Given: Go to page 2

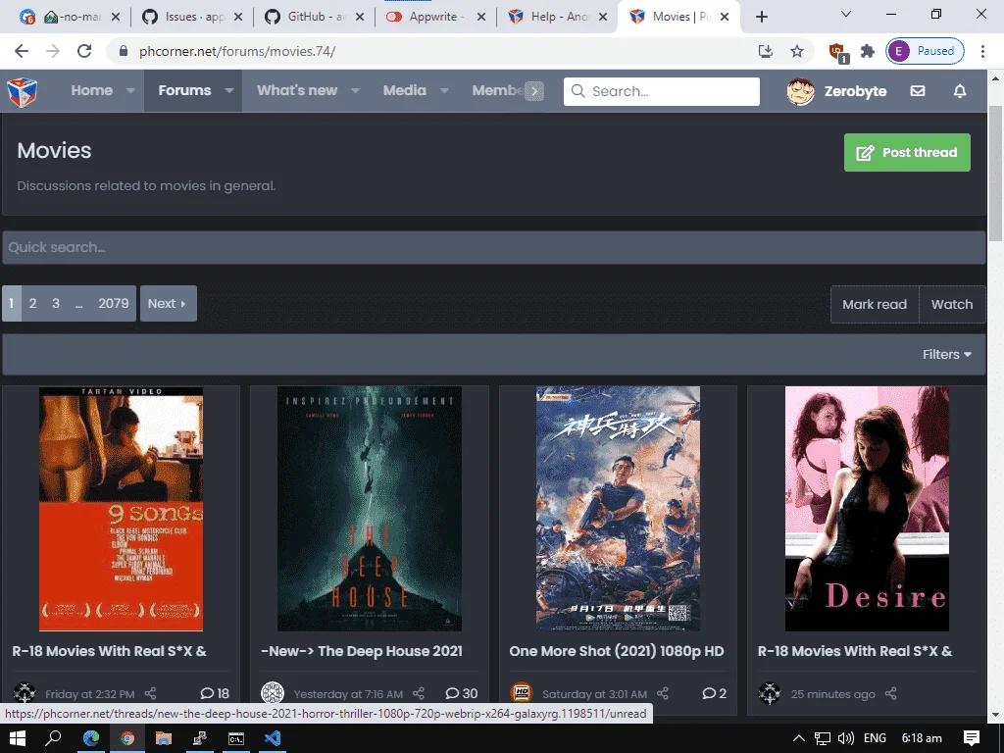Looking at the screenshot, I should pos(32,304).
